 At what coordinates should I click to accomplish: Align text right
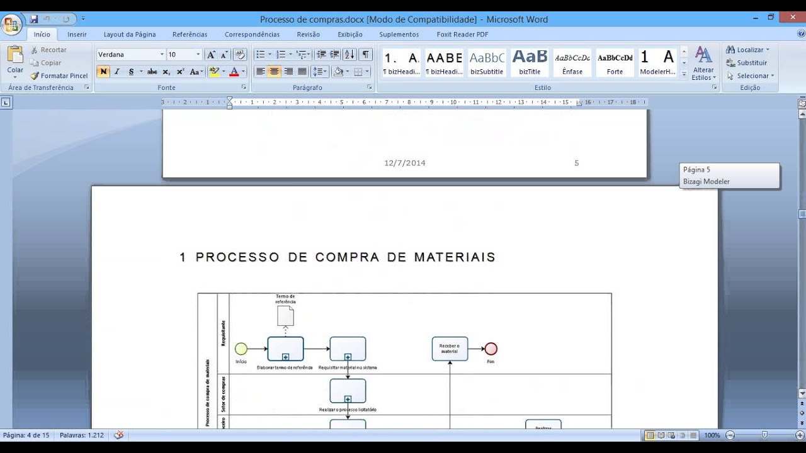[288, 72]
